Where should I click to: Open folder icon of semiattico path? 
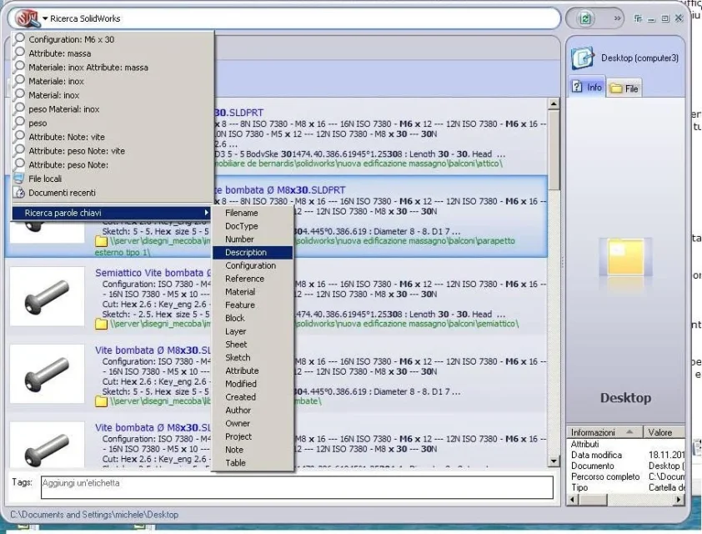(x=101, y=324)
